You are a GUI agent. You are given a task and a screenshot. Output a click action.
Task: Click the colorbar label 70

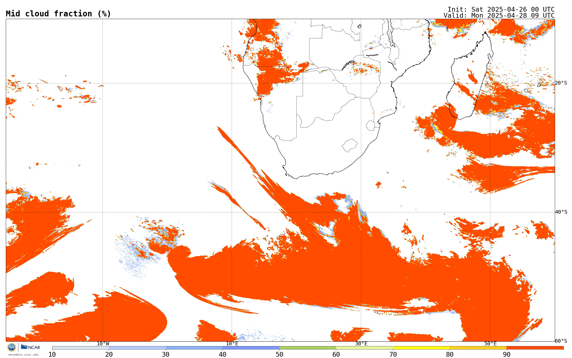click(393, 354)
